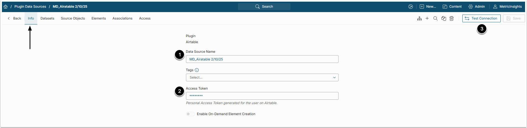Viewport: 527px width, 128px height.
Task: Click the Data Source Name field
Action: tap(262, 59)
